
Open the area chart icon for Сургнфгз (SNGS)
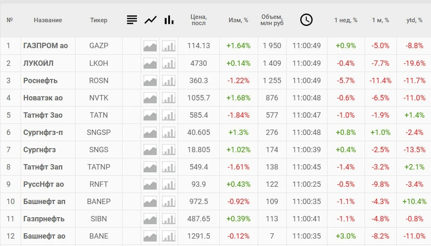click(150, 150)
